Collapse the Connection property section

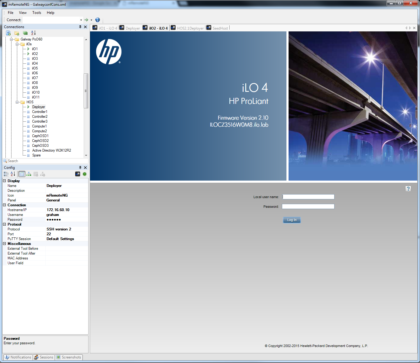(5, 205)
